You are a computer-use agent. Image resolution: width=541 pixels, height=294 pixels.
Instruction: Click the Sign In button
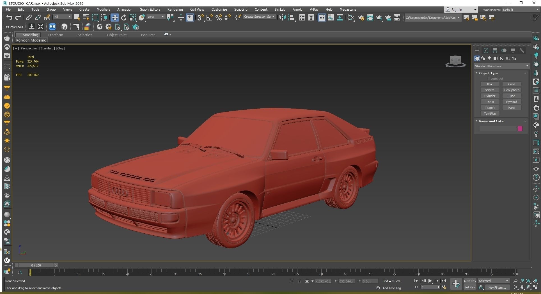460,10
